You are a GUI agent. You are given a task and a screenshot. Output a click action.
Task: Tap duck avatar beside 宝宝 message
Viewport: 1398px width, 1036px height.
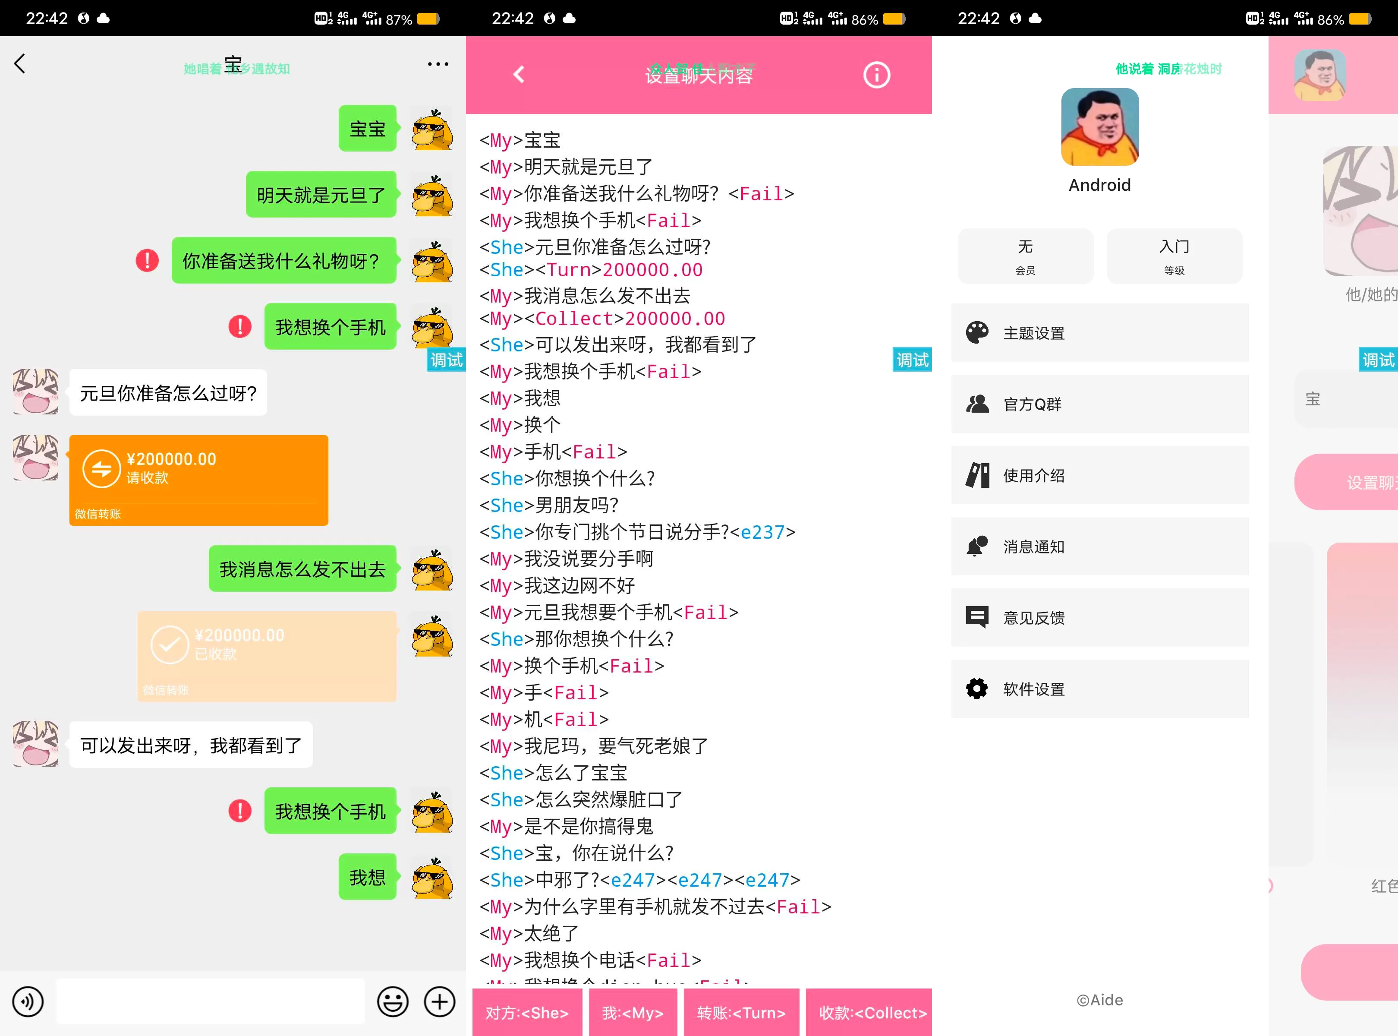tap(433, 129)
